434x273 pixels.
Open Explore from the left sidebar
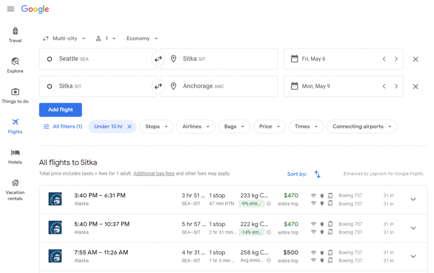tap(15, 65)
